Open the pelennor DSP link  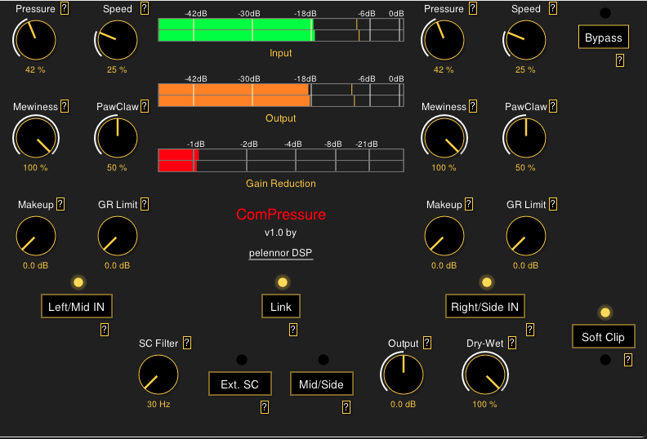click(281, 253)
